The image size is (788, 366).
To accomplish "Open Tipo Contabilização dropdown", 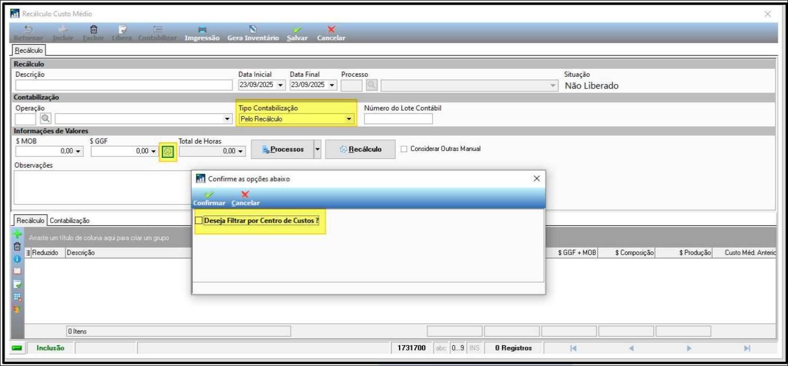I will click(349, 119).
